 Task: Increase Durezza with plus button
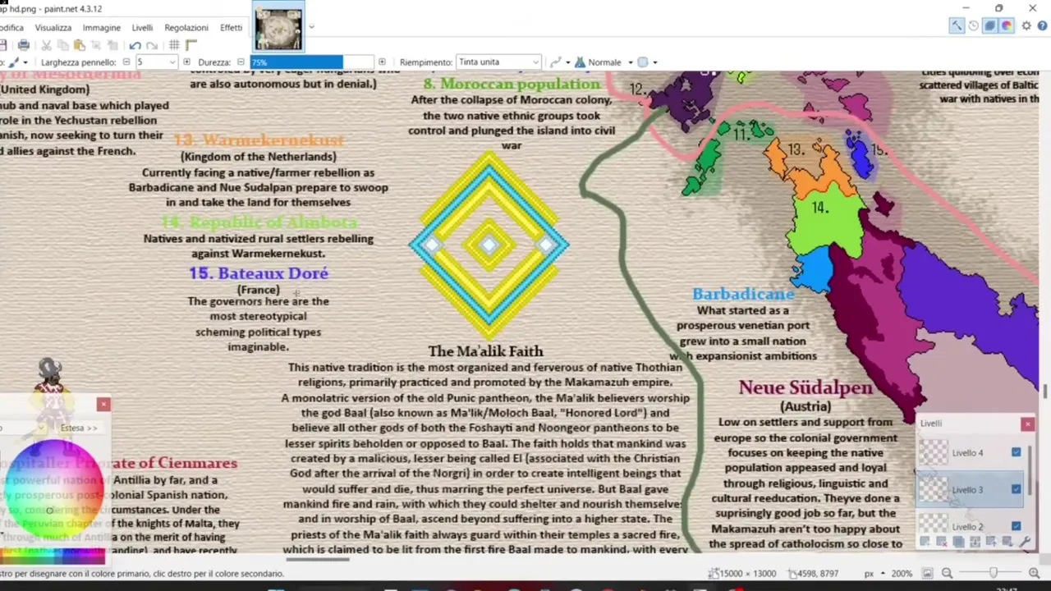[x=382, y=62]
